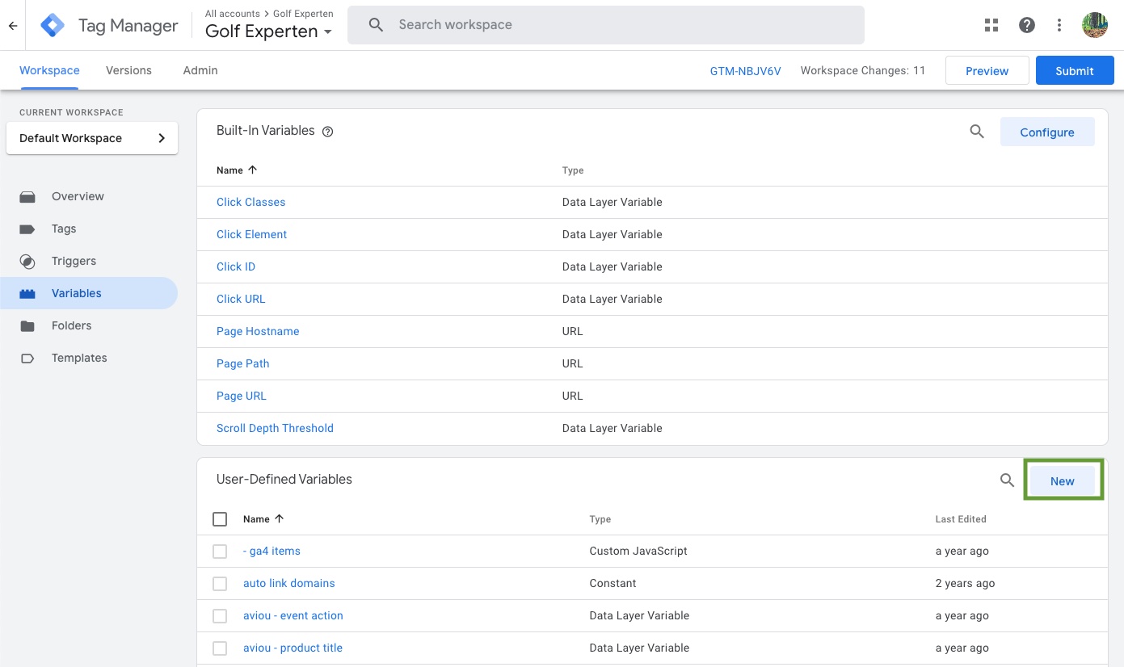The image size is (1124, 667).
Task: Check the 'auto link domains' checkbox
Action: [220, 584]
